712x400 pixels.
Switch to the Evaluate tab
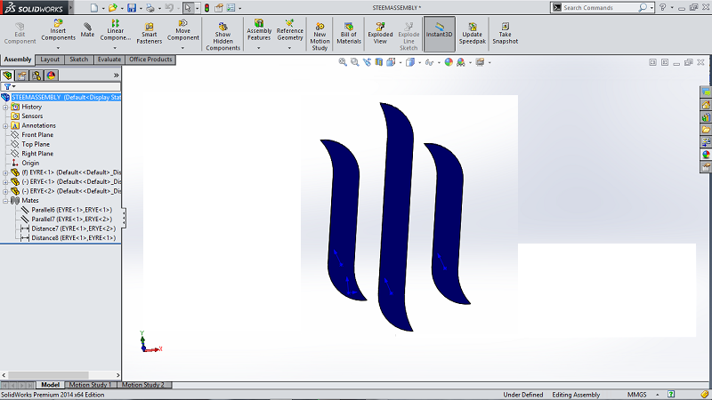(x=109, y=60)
